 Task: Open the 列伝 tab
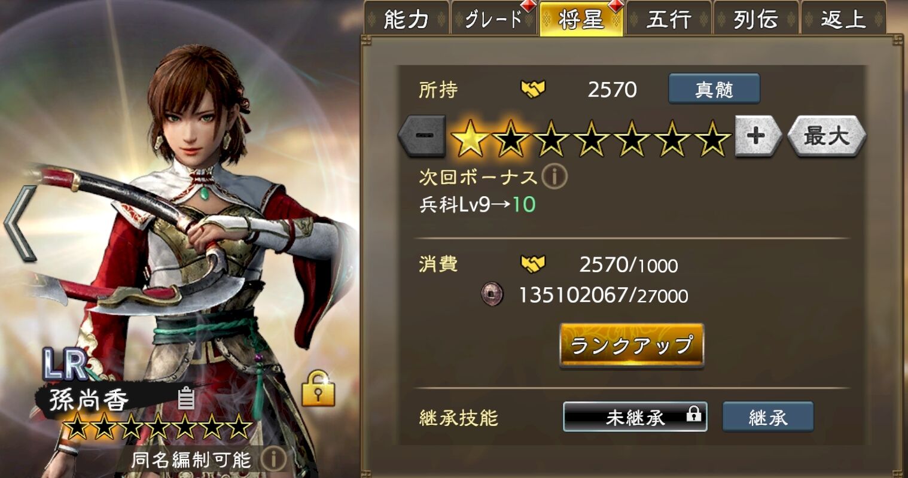coord(756,20)
